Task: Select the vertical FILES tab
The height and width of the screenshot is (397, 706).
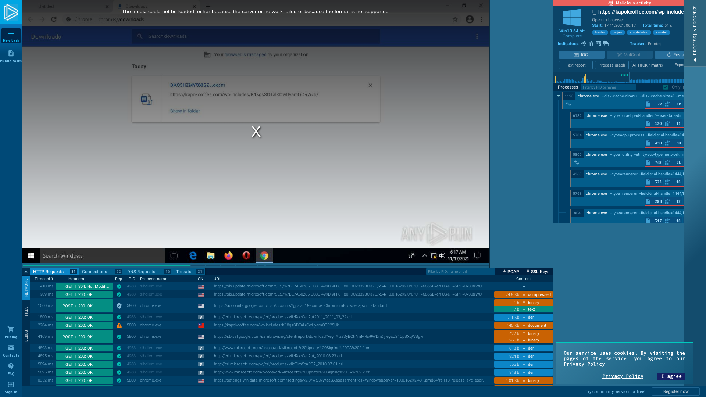Action: (x=26, y=311)
